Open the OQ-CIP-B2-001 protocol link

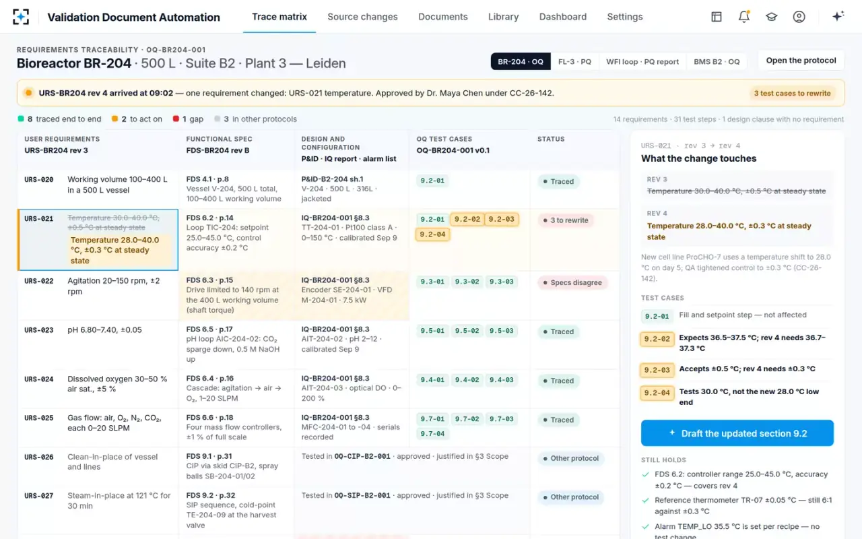click(362, 456)
